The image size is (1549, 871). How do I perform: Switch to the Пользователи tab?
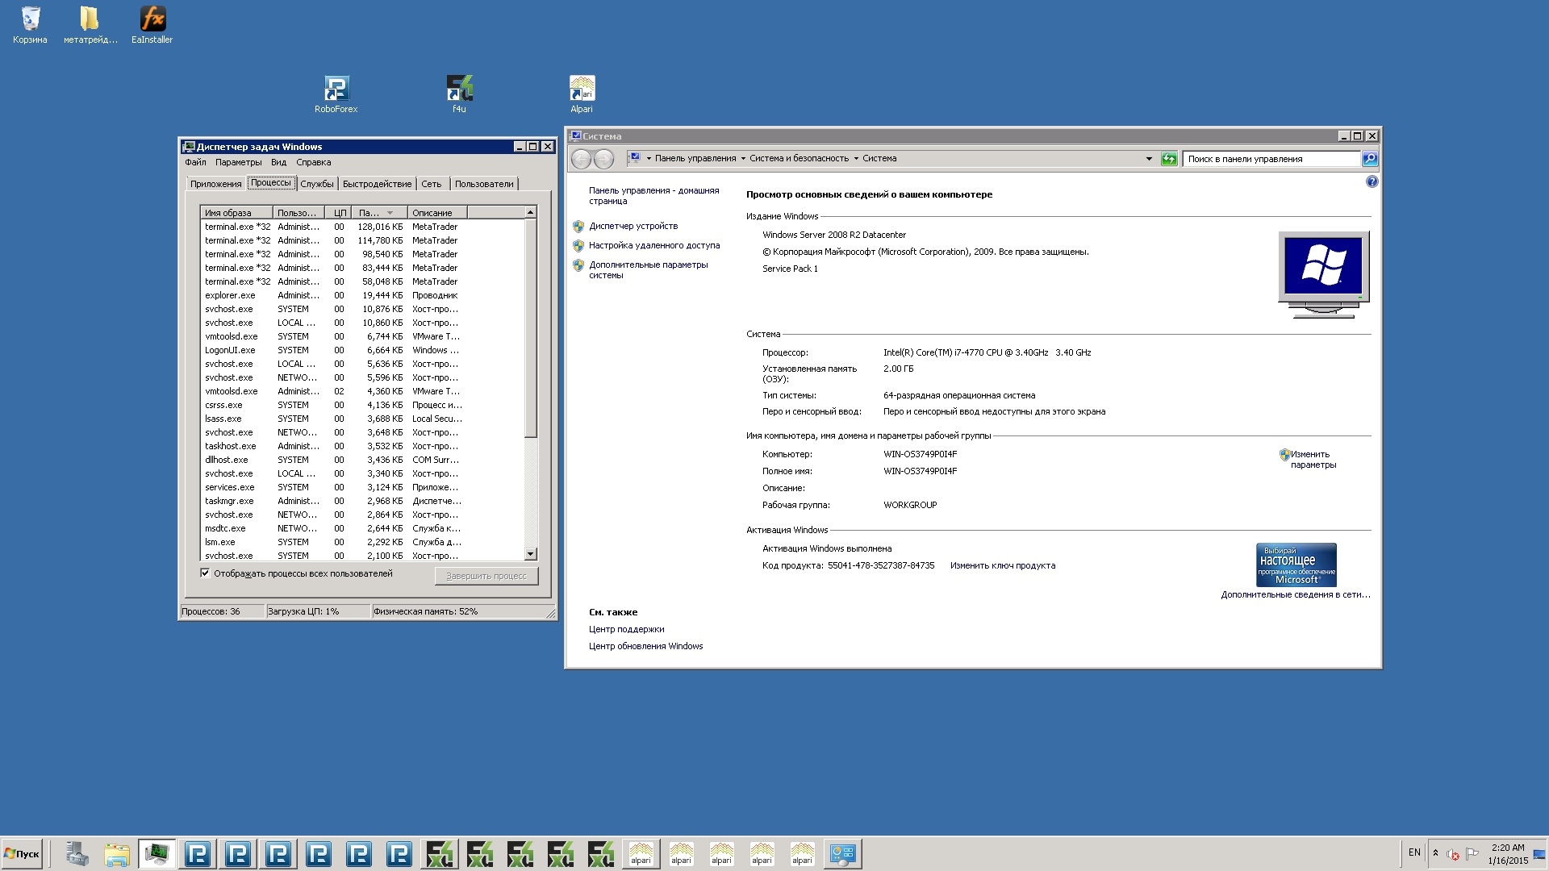point(484,184)
